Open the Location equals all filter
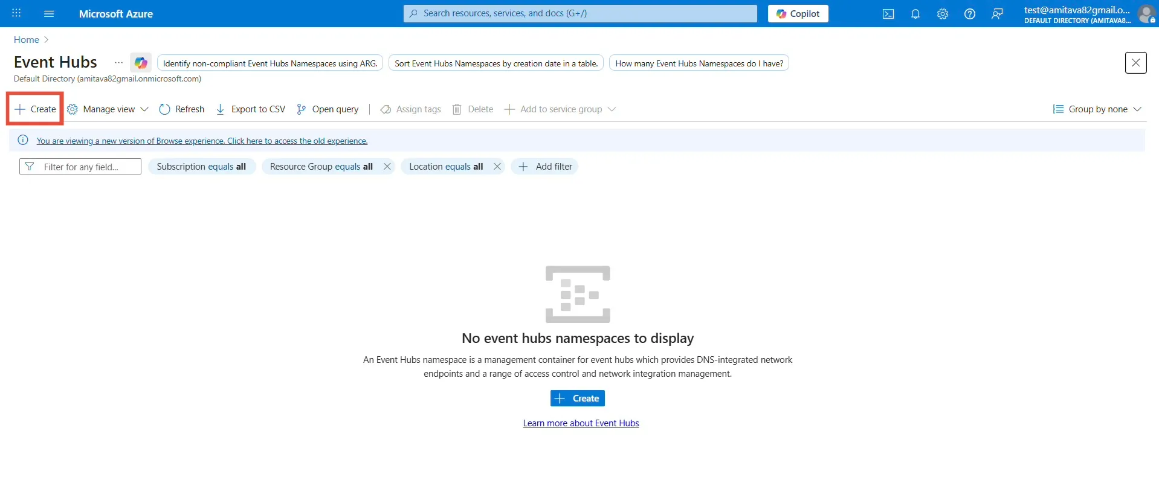Image resolution: width=1159 pixels, height=477 pixels. (446, 167)
